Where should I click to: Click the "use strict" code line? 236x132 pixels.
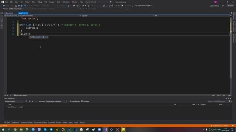coord(29,19)
